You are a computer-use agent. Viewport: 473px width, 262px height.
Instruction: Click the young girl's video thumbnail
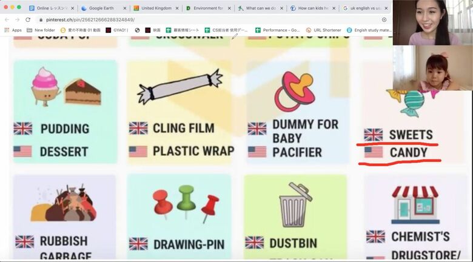pyautogui.click(x=433, y=67)
